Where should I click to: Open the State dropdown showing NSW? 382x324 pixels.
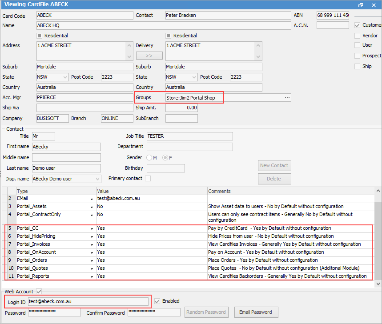pyautogui.click(x=64, y=76)
